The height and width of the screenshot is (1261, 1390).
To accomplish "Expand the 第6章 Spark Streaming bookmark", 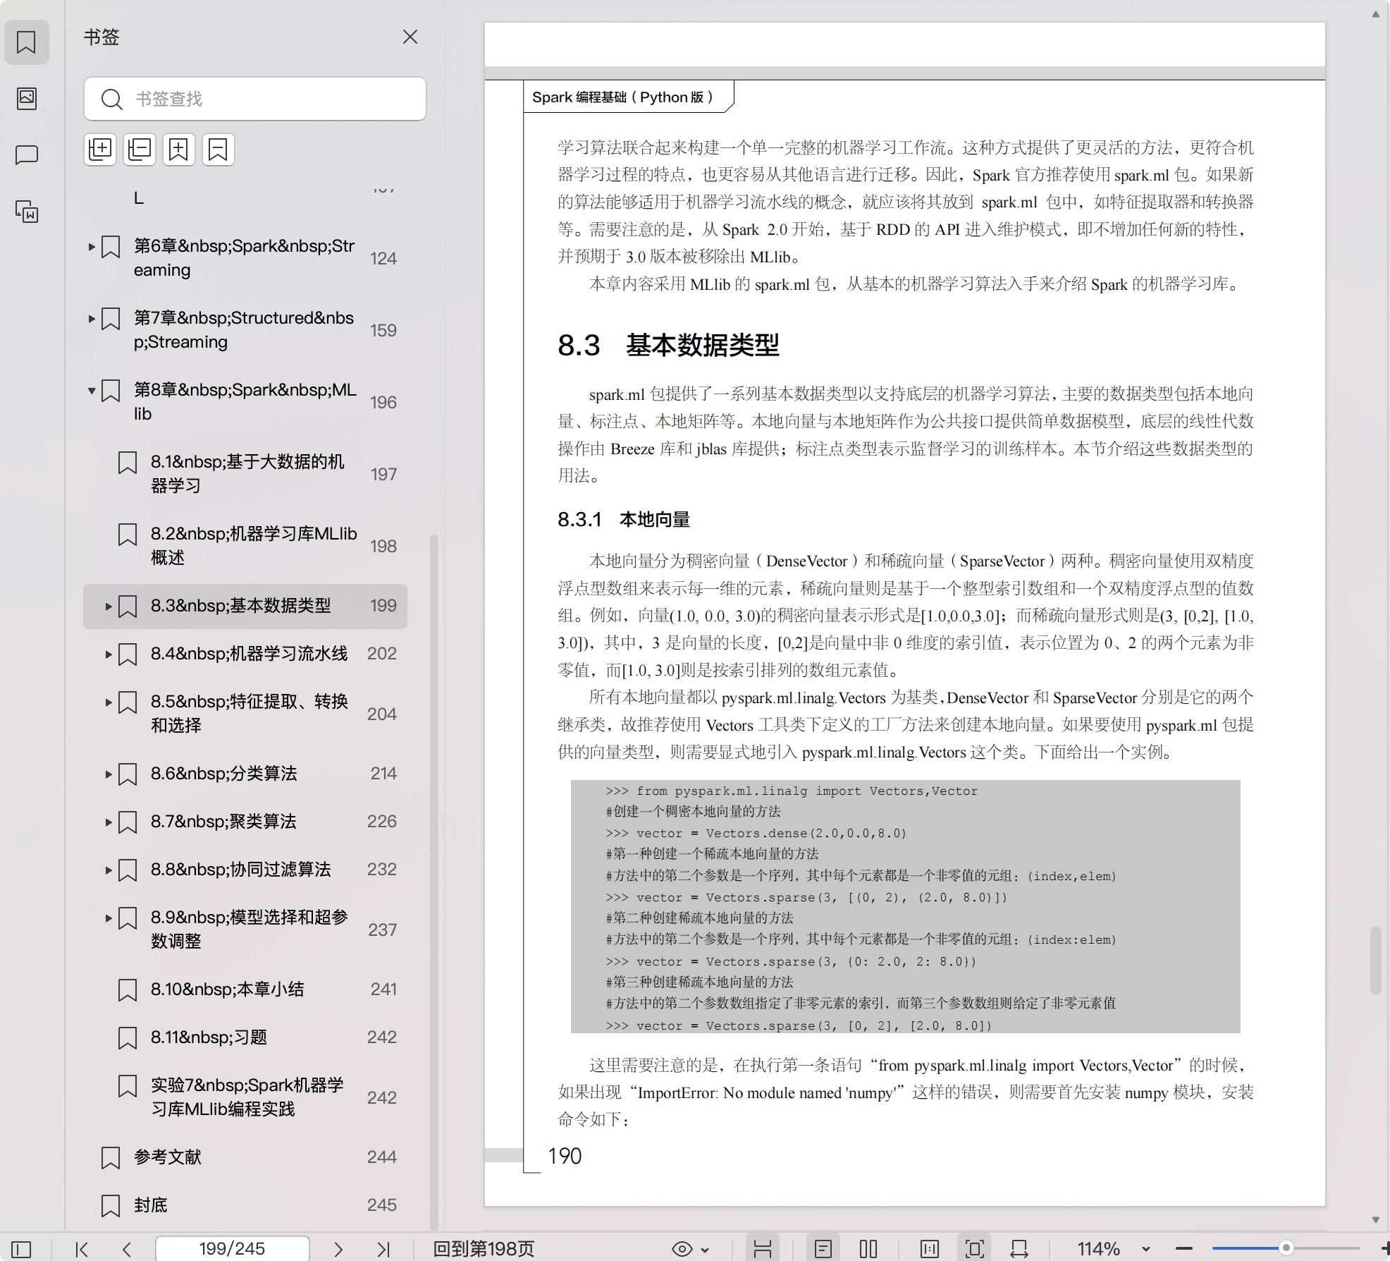I will [92, 247].
